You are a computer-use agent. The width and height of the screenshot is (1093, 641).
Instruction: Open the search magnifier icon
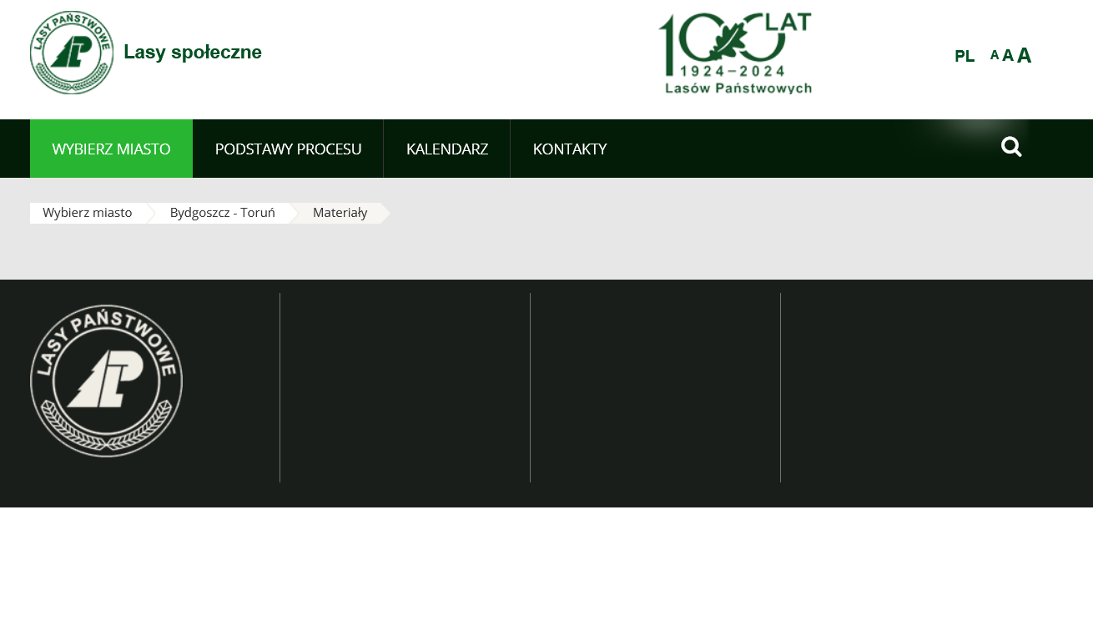click(x=1011, y=147)
